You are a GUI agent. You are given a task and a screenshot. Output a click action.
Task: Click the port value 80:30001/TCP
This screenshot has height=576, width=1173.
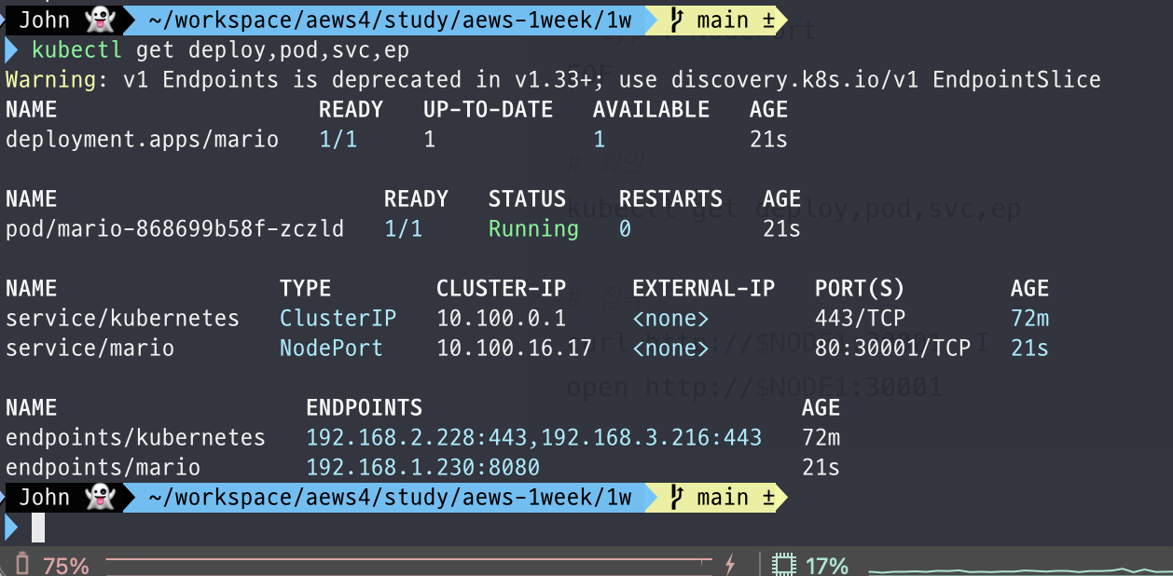click(892, 348)
